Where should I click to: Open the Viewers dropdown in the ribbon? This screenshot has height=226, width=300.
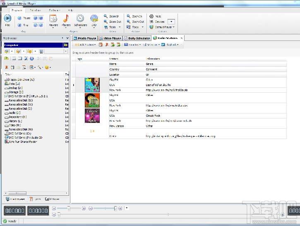coord(53,21)
